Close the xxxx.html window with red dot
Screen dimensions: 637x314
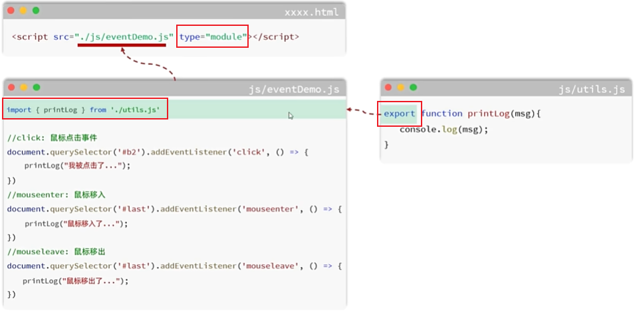click(x=11, y=11)
